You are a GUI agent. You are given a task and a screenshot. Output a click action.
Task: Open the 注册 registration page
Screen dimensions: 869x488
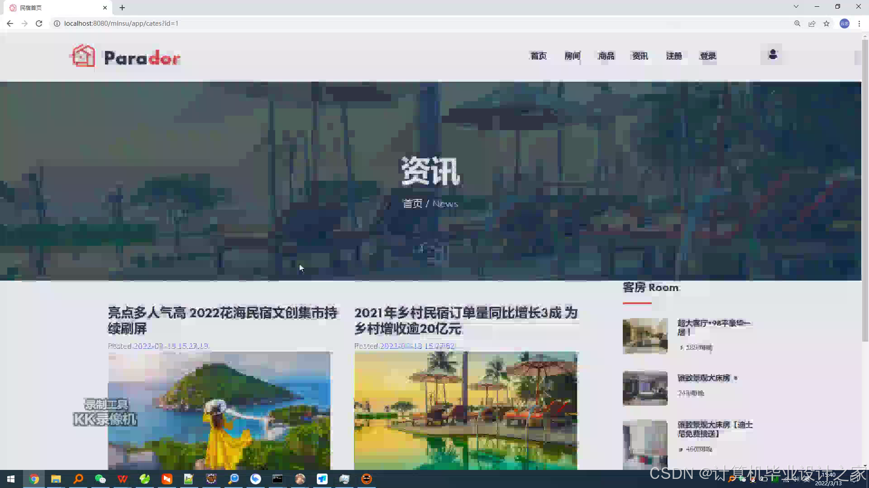674,56
